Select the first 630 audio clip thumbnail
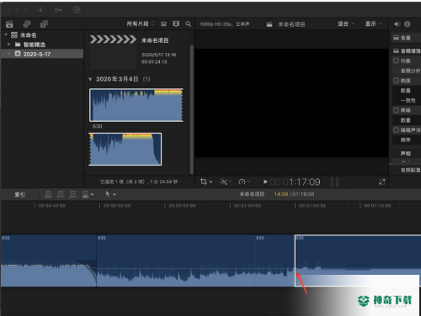421x316 pixels. point(136,105)
